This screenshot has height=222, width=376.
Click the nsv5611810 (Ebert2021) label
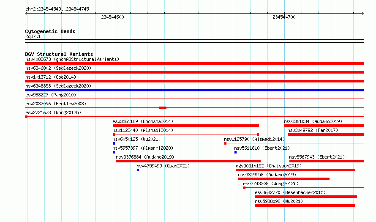pyautogui.click(x=262, y=148)
